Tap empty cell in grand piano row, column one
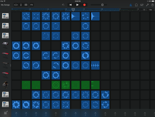The width and height of the screenshot is (155, 117). (x=16, y=85)
